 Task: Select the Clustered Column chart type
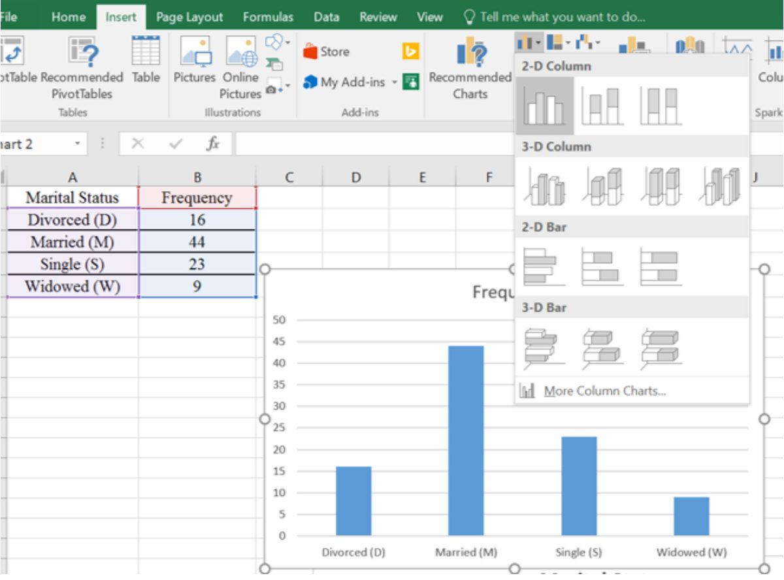click(544, 106)
